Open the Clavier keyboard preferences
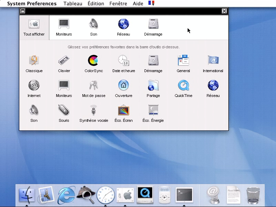This screenshot has width=276, height=207. [x=64, y=64]
